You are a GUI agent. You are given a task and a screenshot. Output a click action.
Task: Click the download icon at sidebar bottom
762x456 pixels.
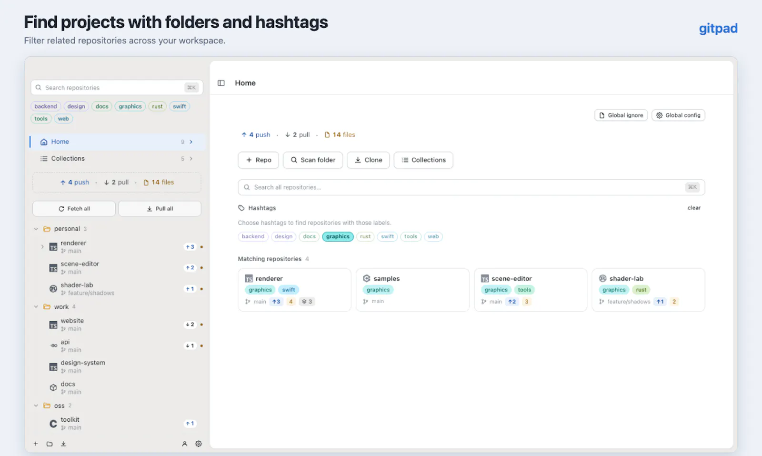click(63, 444)
